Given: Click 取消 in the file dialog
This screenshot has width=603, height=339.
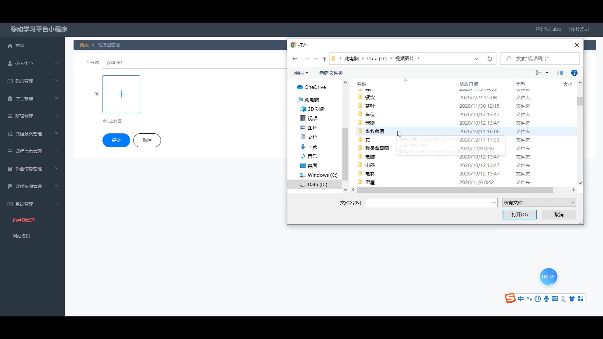Looking at the screenshot, I should point(559,214).
